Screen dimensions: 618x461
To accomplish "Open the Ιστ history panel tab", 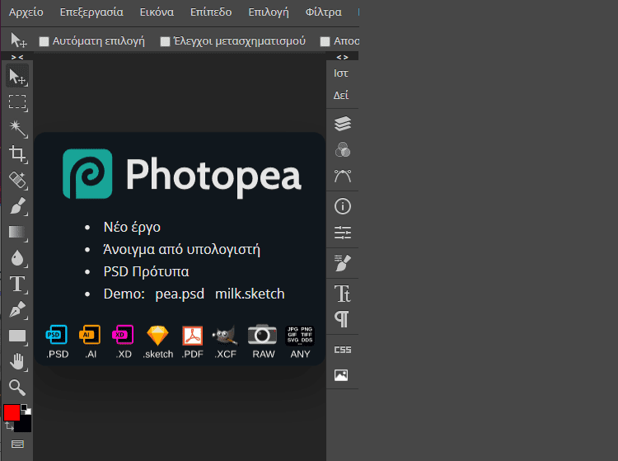I will [x=340, y=73].
